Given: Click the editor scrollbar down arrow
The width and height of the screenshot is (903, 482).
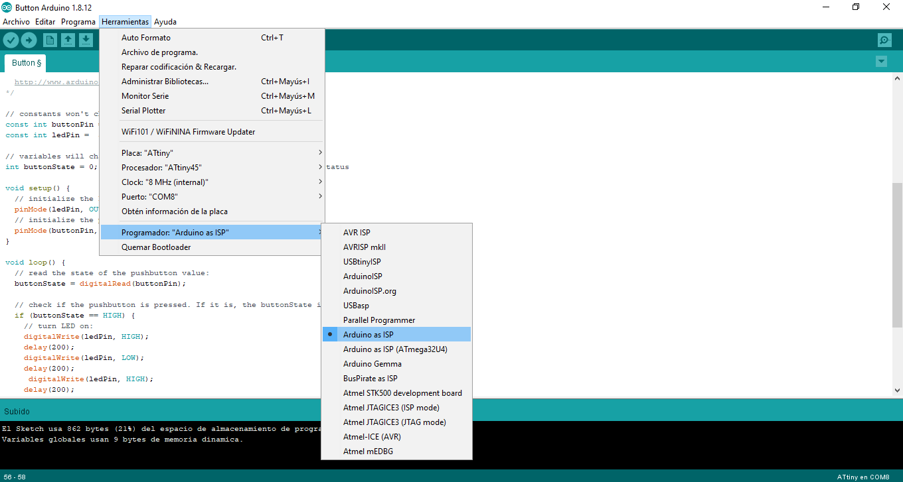Looking at the screenshot, I should click(x=897, y=392).
